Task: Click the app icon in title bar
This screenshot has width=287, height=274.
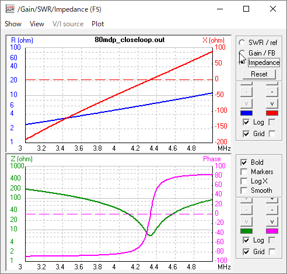Action: pyautogui.click(x=10, y=9)
